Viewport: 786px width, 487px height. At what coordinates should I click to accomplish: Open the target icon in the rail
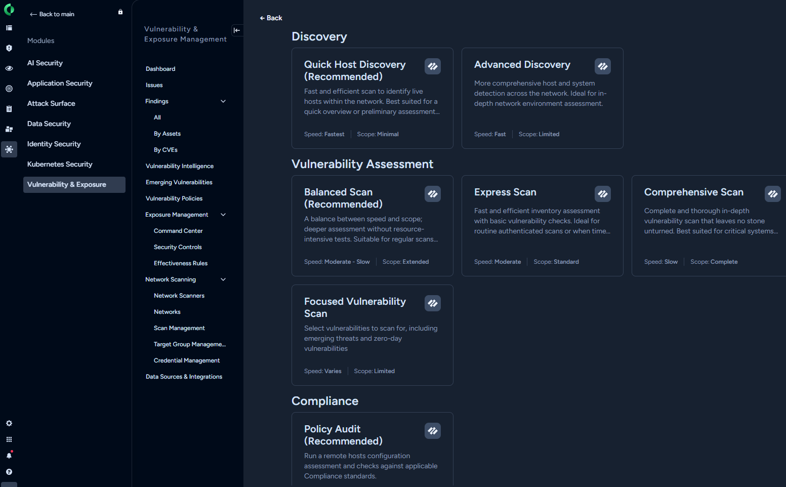point(9,89)
